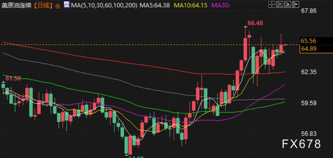
Task: Click the 67.86 price axis label
Action: click(x=308, y=11)
